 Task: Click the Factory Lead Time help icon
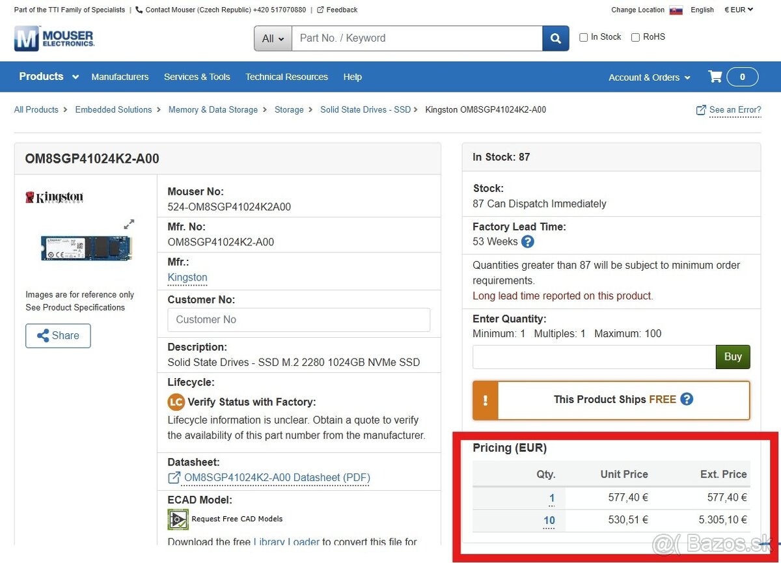click(528, 241)
